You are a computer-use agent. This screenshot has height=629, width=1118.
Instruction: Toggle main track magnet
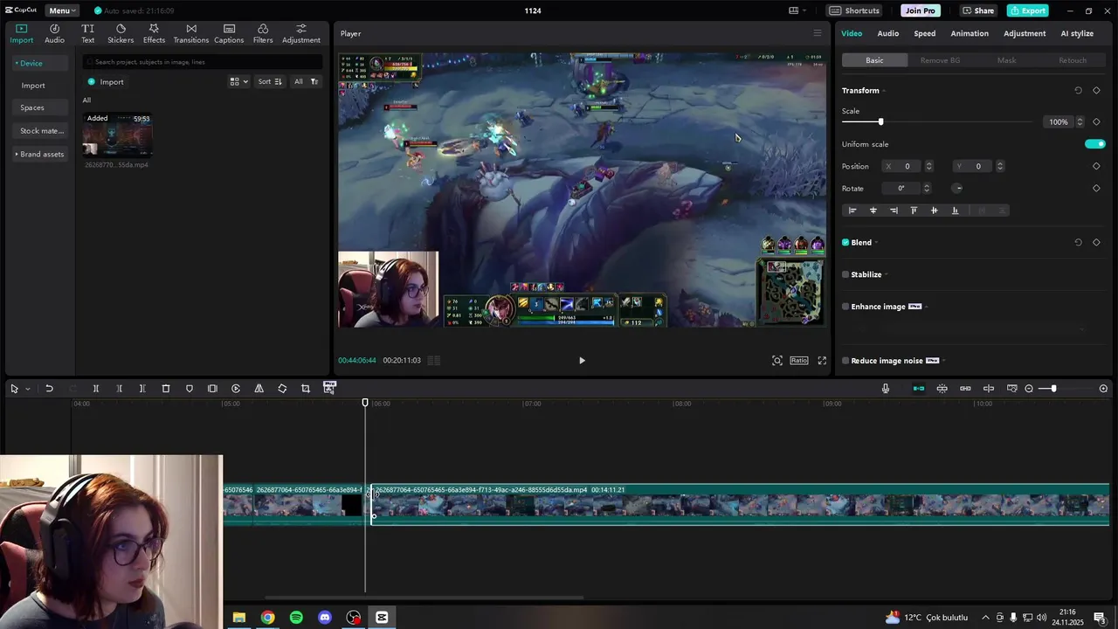tap(919, 389)
